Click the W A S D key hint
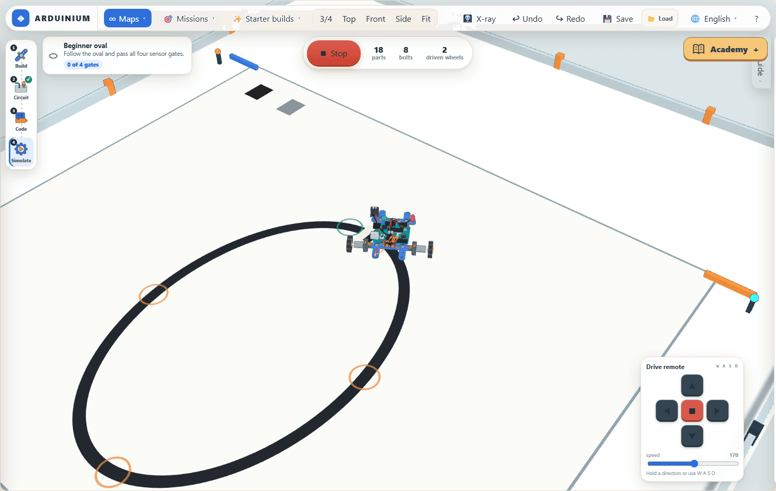Screen dimensions: 776x491 pyautogui.click(x=727, y=366)
